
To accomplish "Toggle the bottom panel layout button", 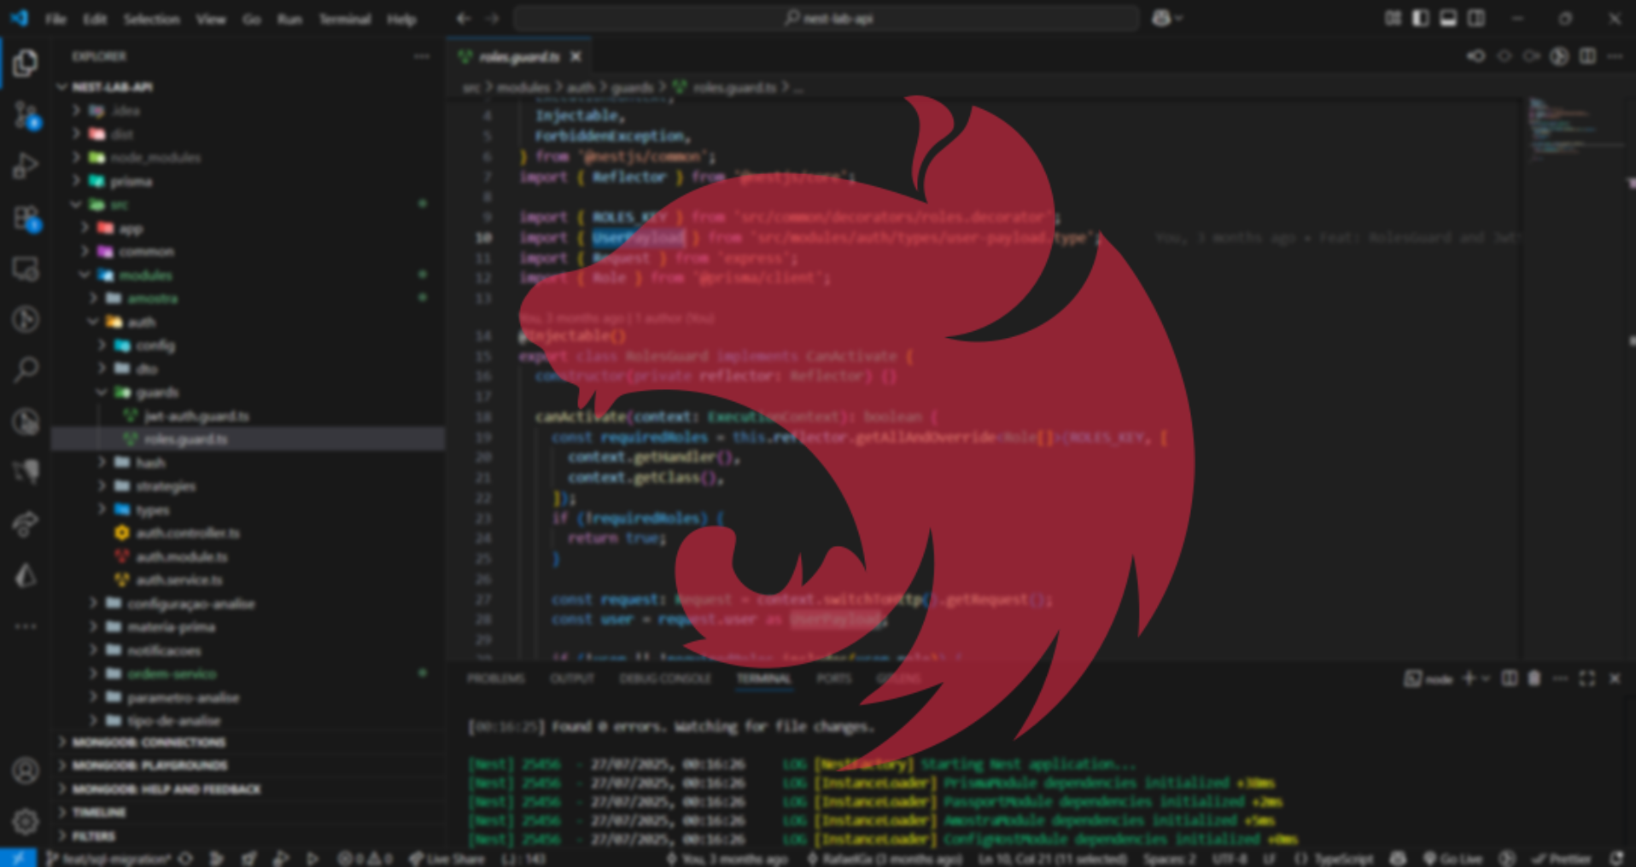I will tap(1448, 19).
